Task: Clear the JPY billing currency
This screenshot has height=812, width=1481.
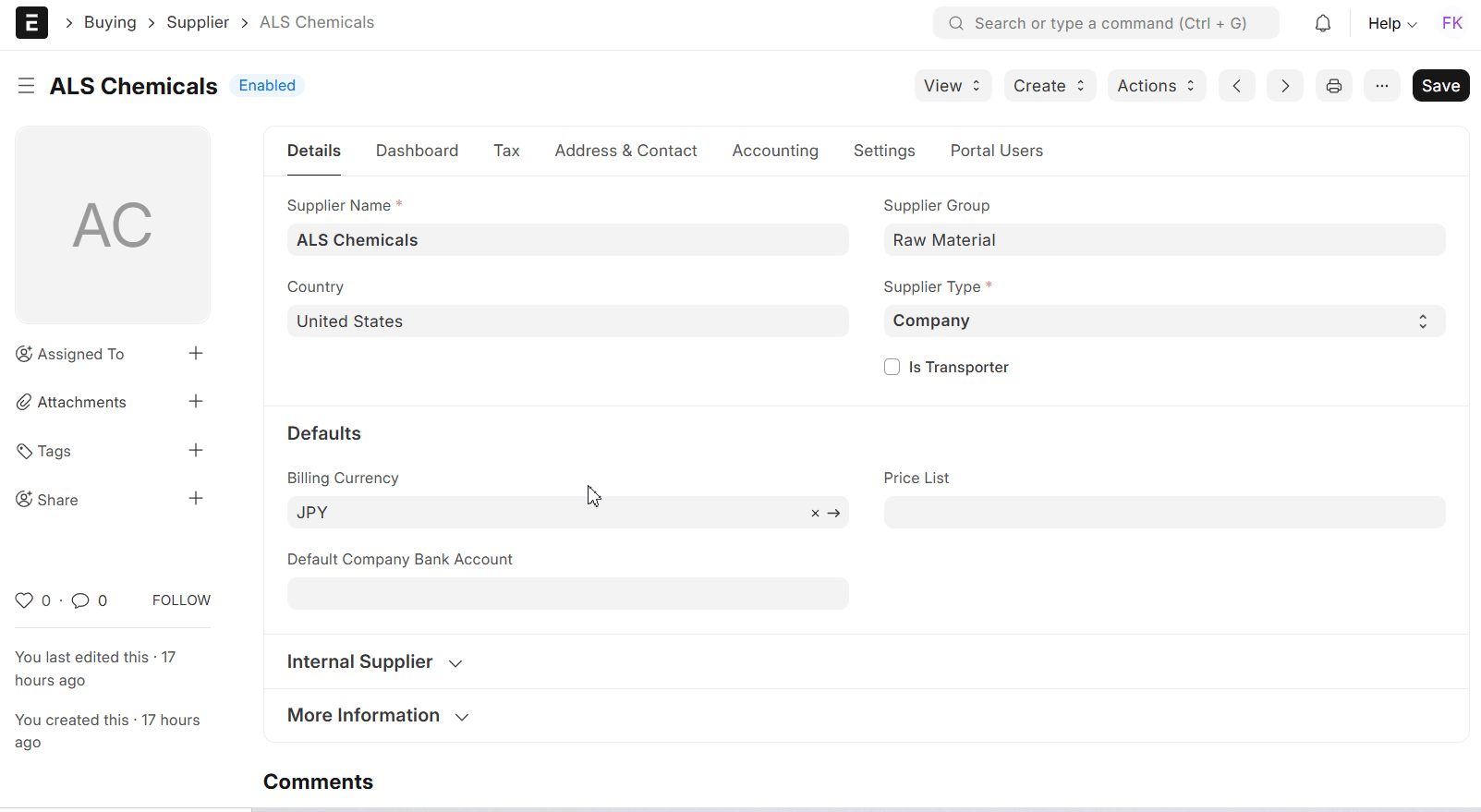Action: pos(815,514)
